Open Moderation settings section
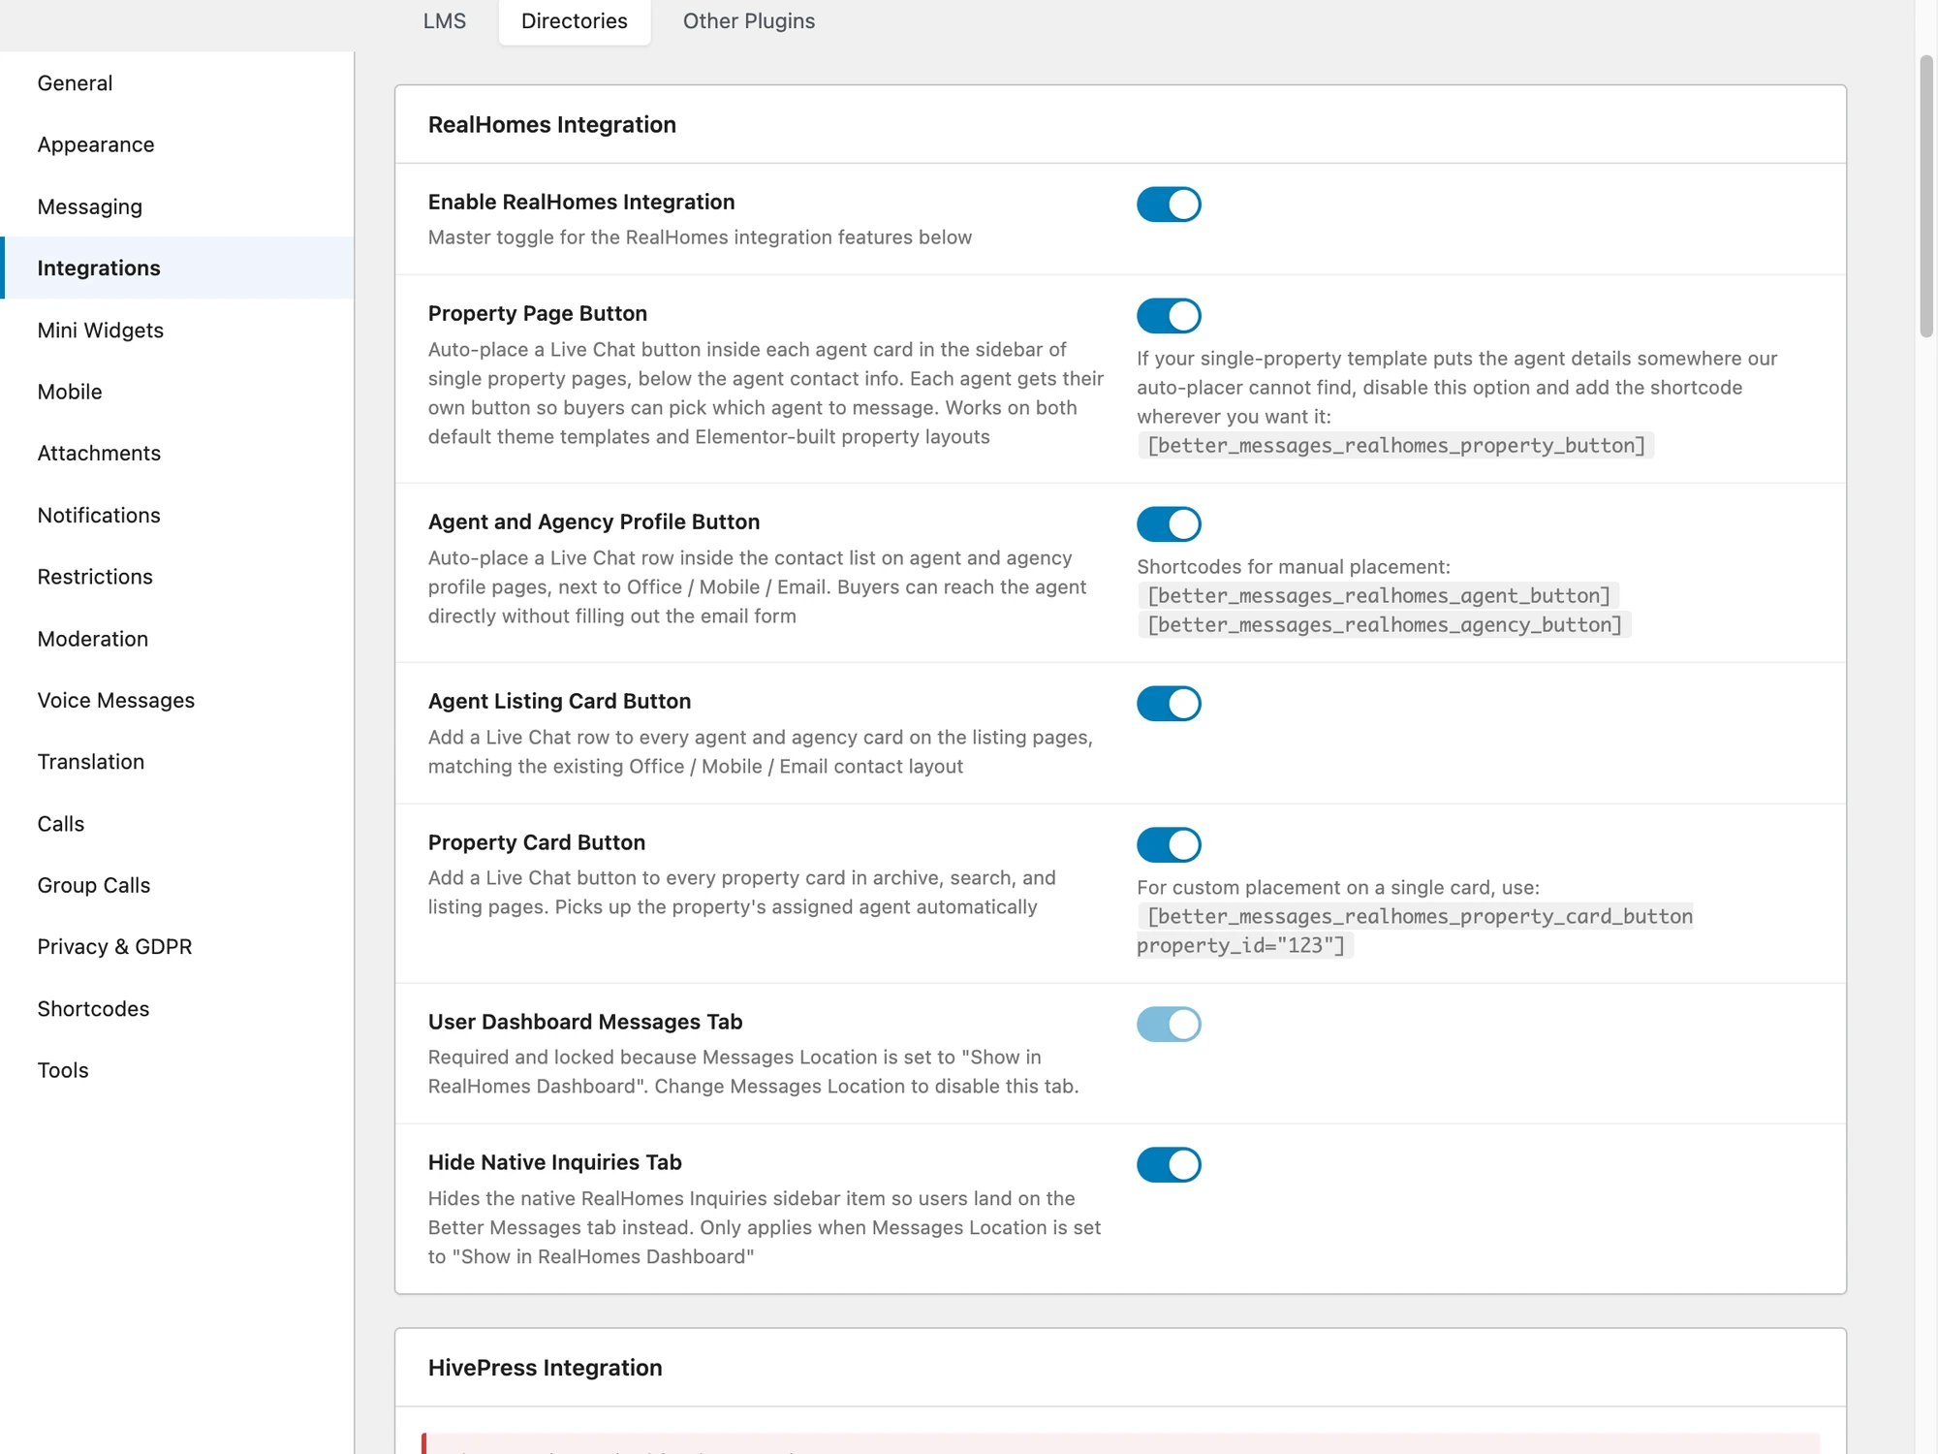The width and height of the screenshot is (1938, 1454). point(177,639)
